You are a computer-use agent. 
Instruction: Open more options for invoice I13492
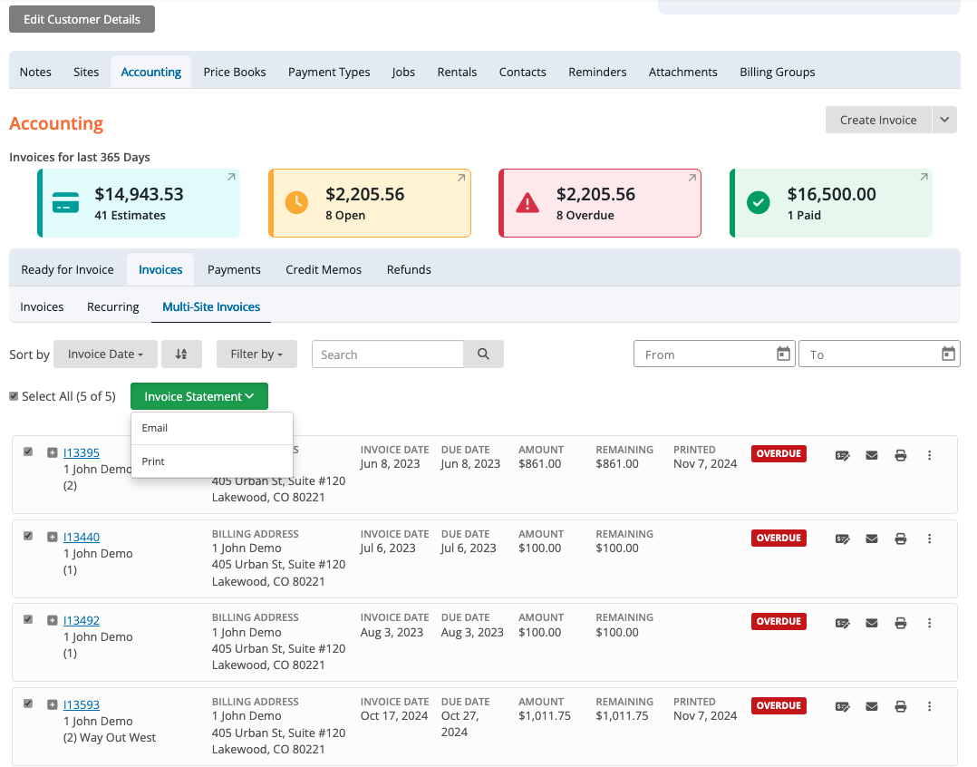coord(929,623)
